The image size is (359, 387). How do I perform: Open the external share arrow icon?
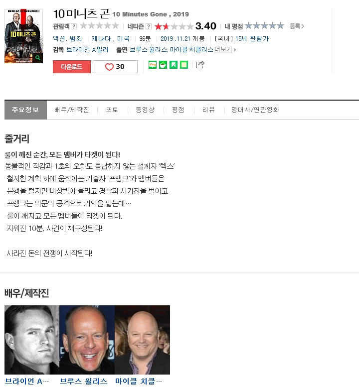pos(200,65)
